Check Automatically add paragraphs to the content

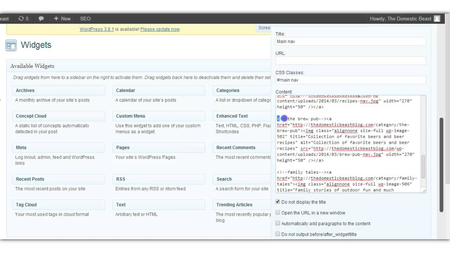(x=278, y=223)
